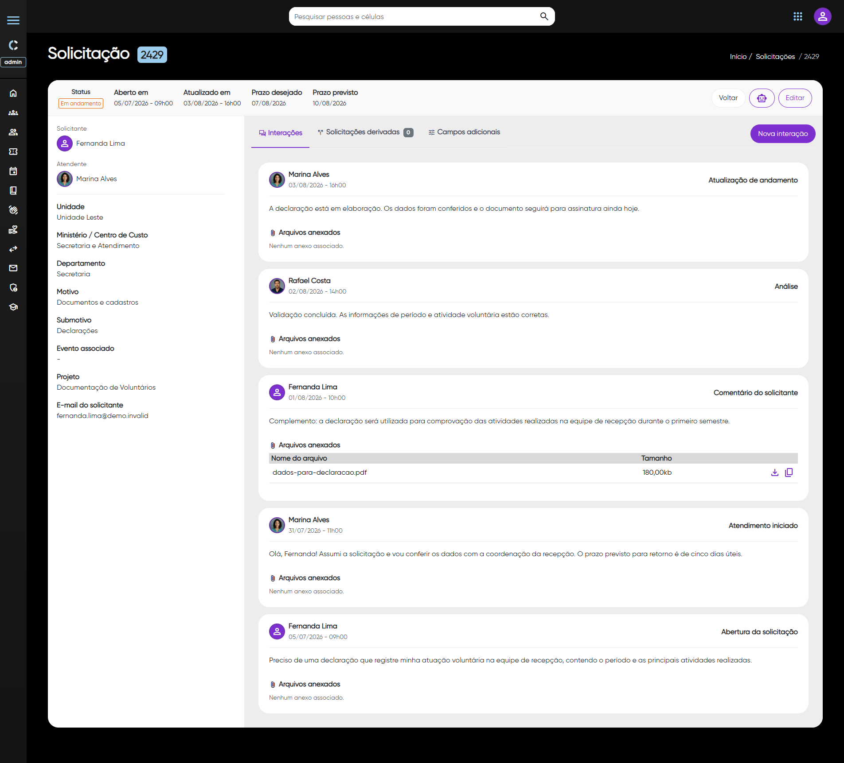Click the Prazo previsto date 10/08/2026
The height and width of the screenshot is (763, 844).
pos(329,103)
